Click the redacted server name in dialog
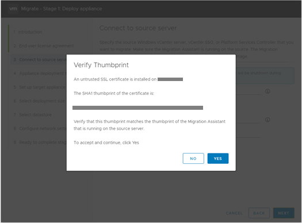 [170, 79]
